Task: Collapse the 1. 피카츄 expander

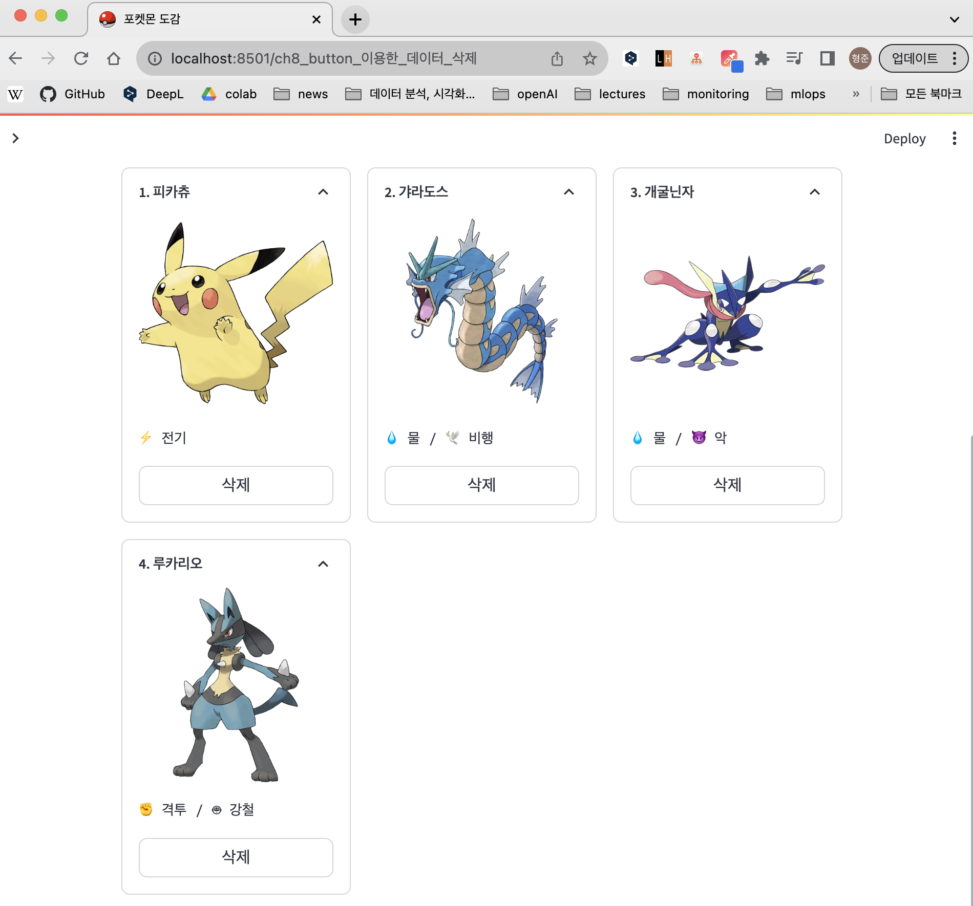Action: (323, 192)
